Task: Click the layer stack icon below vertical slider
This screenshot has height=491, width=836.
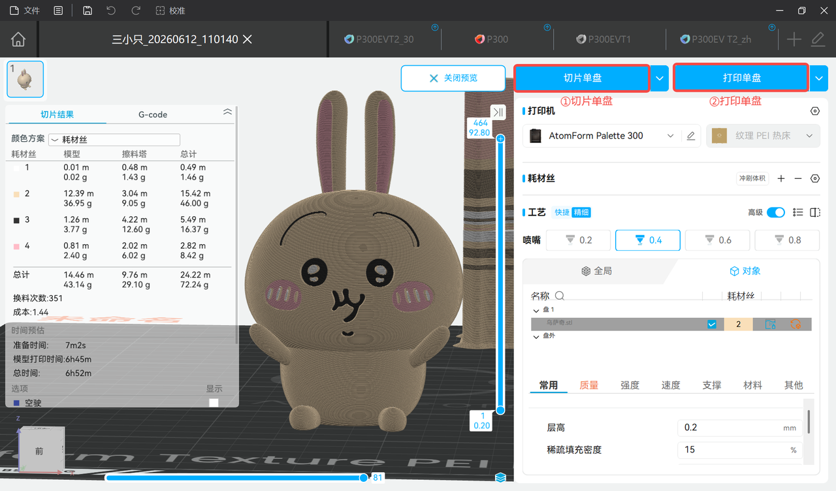Action: click(500, 477)
